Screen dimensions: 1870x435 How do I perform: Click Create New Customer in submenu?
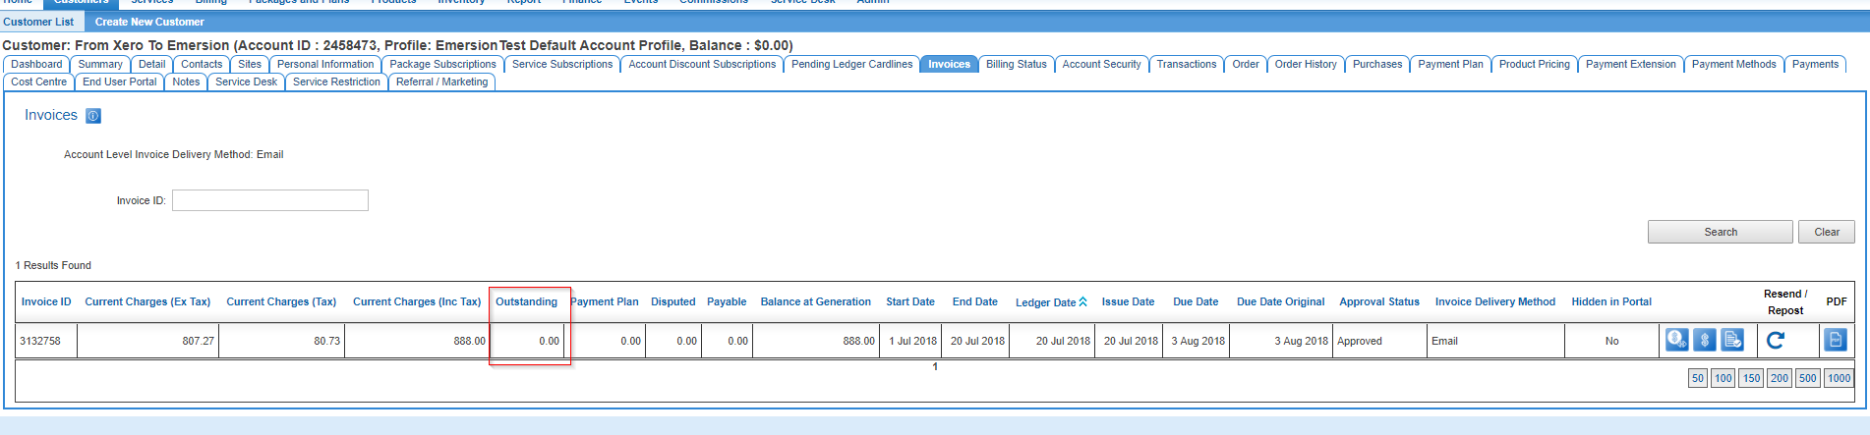149,22
